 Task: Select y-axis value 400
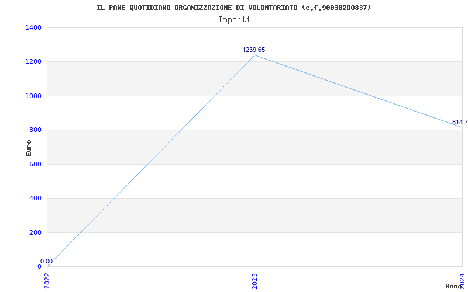[35, 198]
